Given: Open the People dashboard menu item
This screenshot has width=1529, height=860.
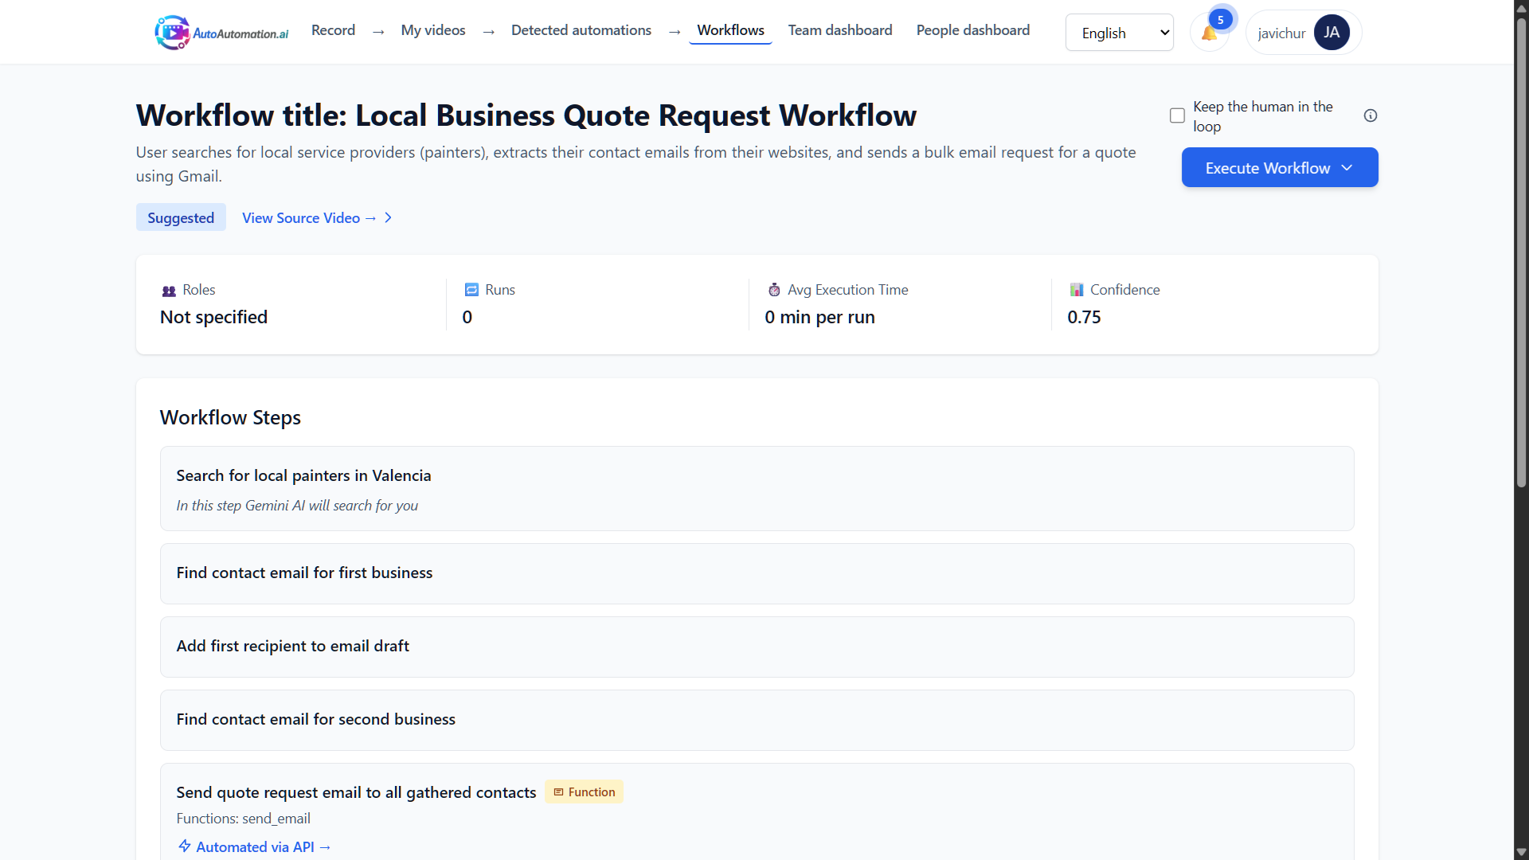Looking at the screenshot, I should pyautogui.click(x=972, y=30).
